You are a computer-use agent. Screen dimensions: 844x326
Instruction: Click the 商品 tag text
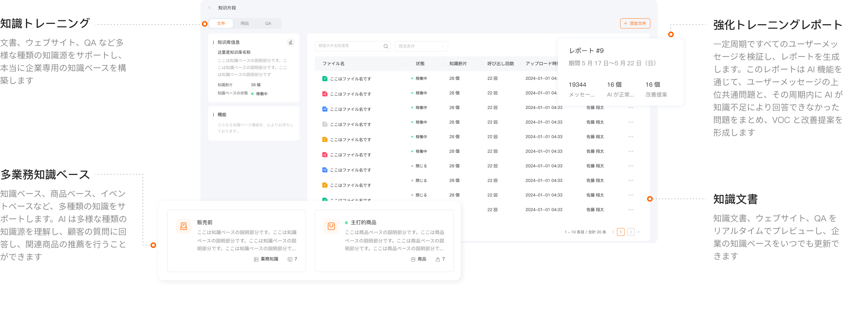[x=422, y=259]
